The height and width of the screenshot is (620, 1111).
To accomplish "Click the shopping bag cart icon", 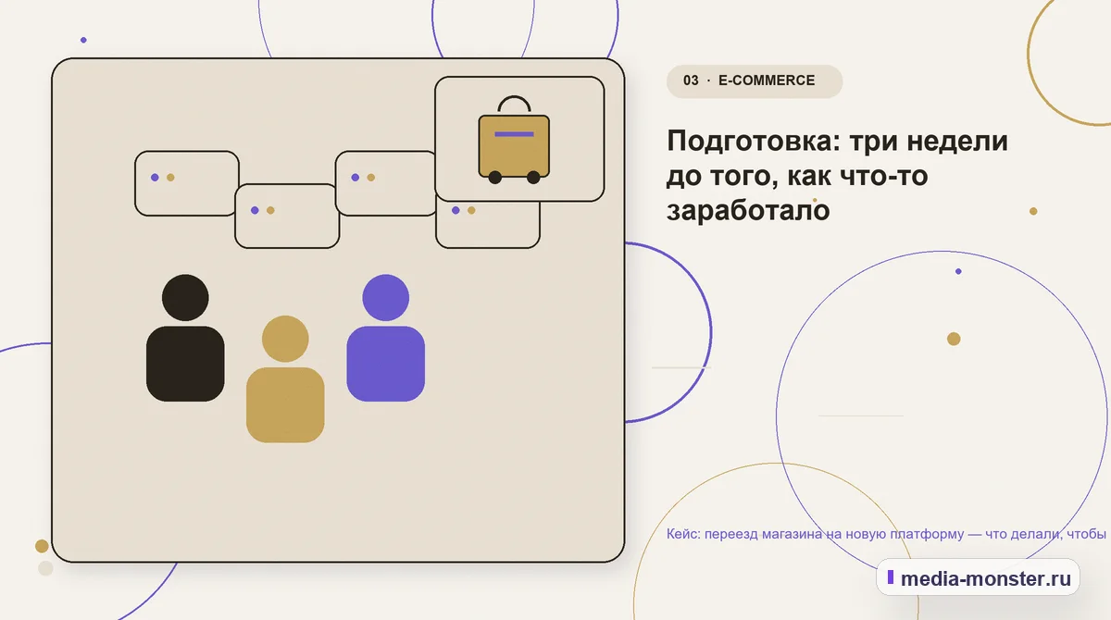I will coord(514,140).
